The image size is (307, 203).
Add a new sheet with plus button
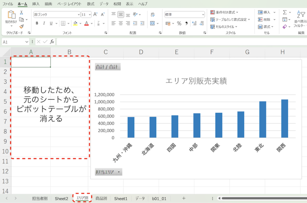click(184, 198)
